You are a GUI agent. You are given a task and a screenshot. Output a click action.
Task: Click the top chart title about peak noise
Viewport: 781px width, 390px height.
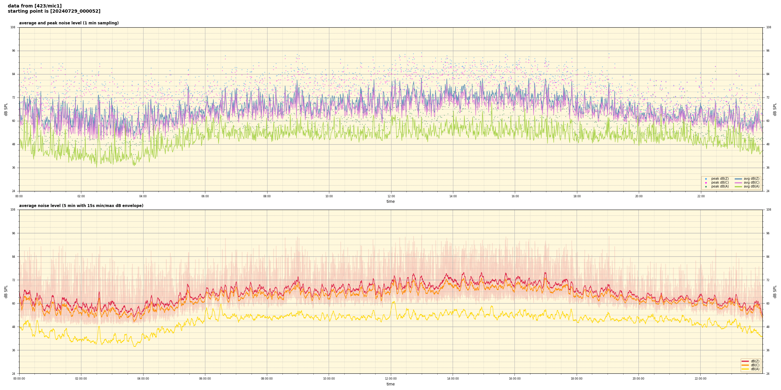pos(69,23)
